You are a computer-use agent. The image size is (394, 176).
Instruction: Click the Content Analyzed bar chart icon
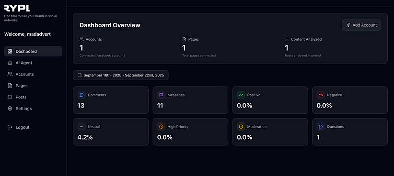tap(287, 39)
